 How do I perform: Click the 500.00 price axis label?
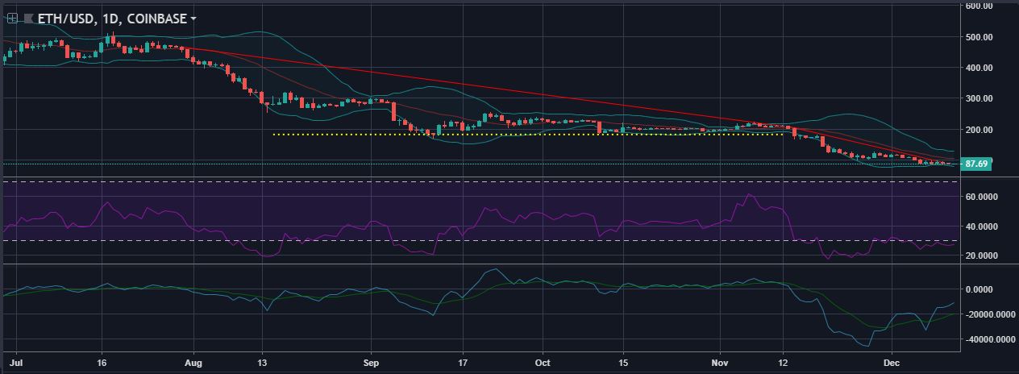(979, 37)
